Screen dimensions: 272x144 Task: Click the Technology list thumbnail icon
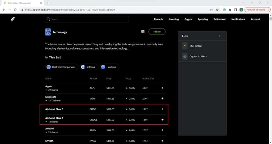[48, 32]
